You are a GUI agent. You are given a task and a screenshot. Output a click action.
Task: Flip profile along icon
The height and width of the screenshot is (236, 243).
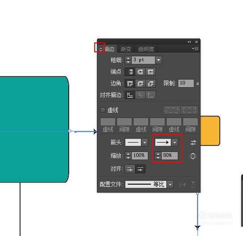(x=182, y=184)
